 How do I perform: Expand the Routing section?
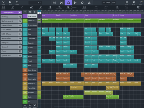click(11, 17)
